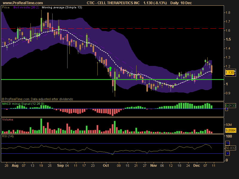Click the 04 date label after Sep
Viewport: 239px width, 179px height.
tap(67, 166)
